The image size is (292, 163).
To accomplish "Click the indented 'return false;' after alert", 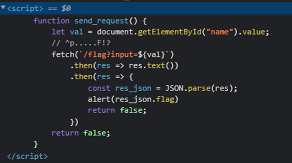I will (x=117, y=110).
